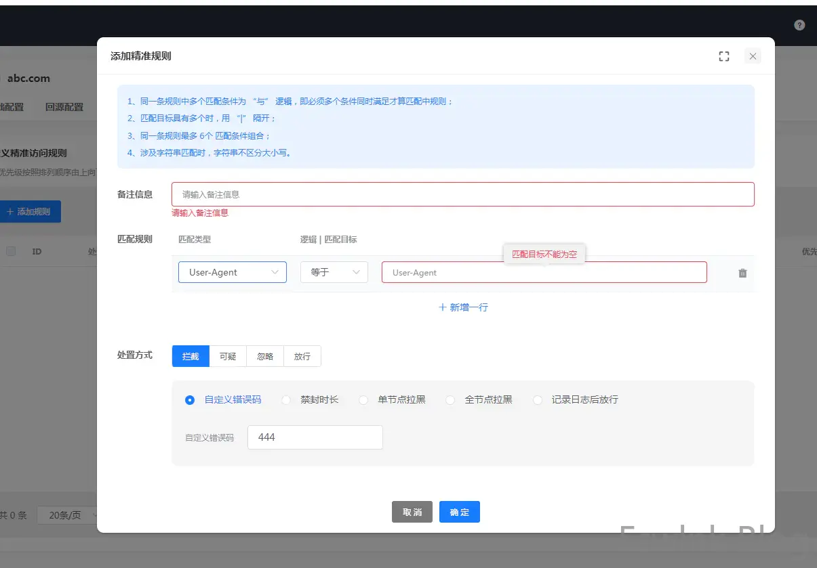Click the fullscreen expand icon in dialog header

[x=724, y=57]
